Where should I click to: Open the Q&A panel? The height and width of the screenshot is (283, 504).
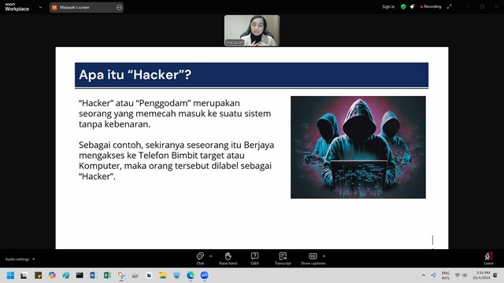click(x=254, y=259)
